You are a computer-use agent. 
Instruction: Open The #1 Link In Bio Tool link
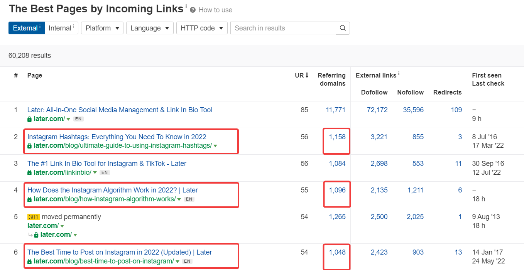pos(107,164)
